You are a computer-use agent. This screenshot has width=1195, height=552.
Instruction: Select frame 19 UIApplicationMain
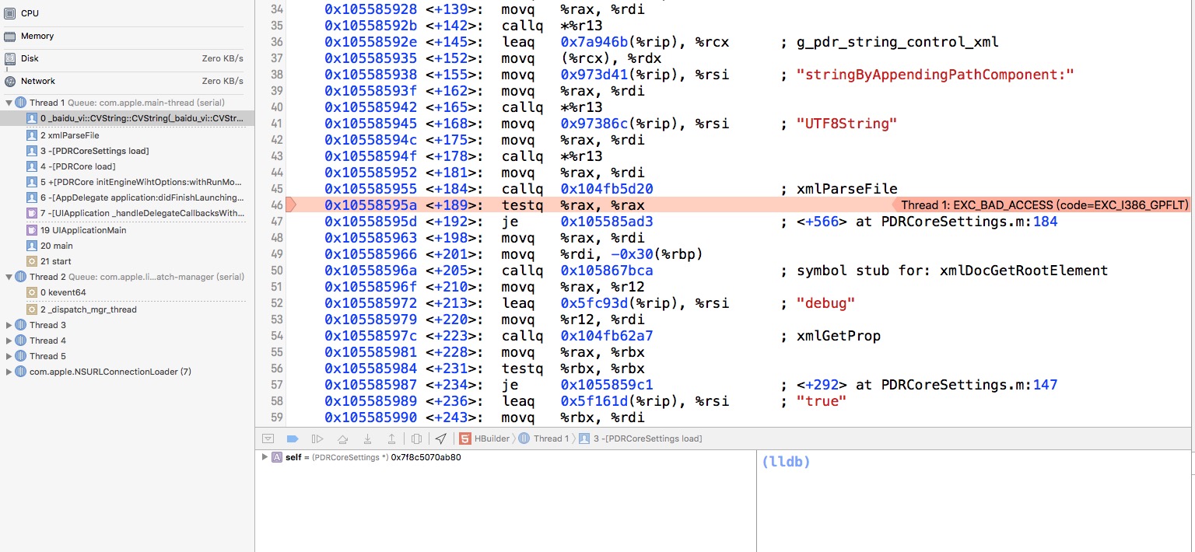127,230
